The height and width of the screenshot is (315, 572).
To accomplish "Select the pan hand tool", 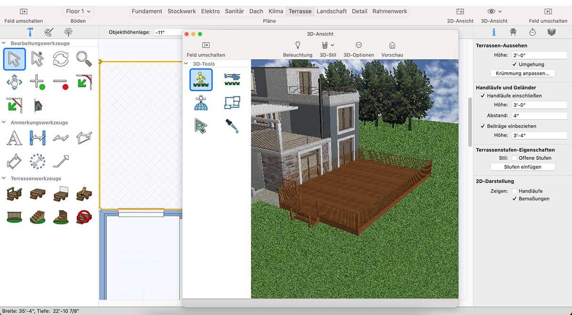I will click(x=14, y=82).
